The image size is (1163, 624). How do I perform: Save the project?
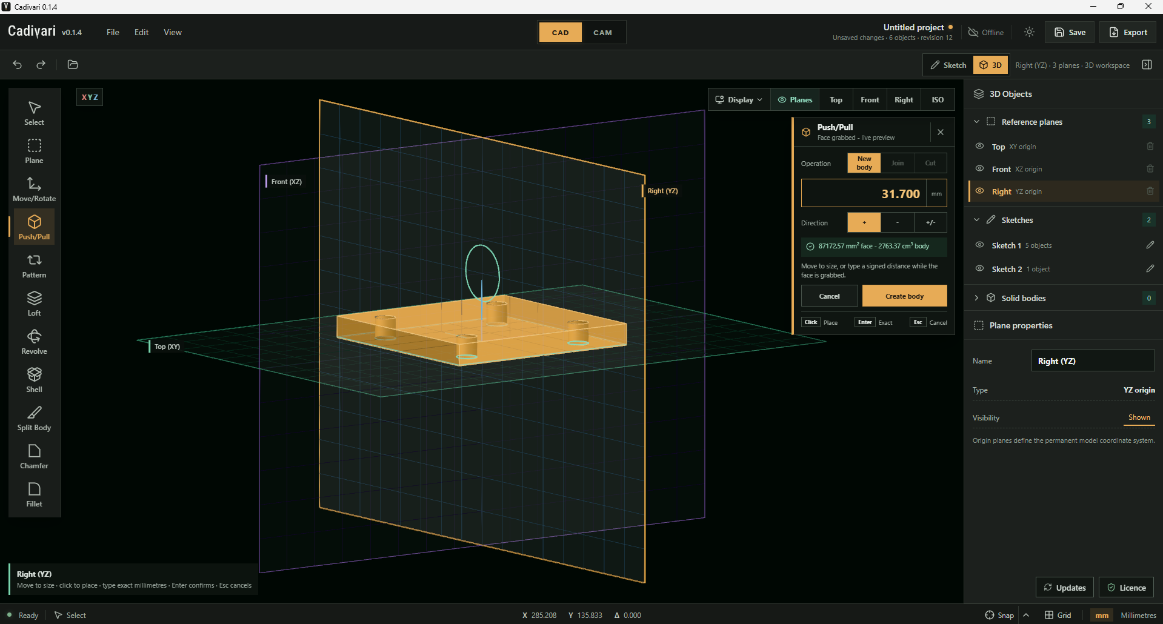[1070, 32]
